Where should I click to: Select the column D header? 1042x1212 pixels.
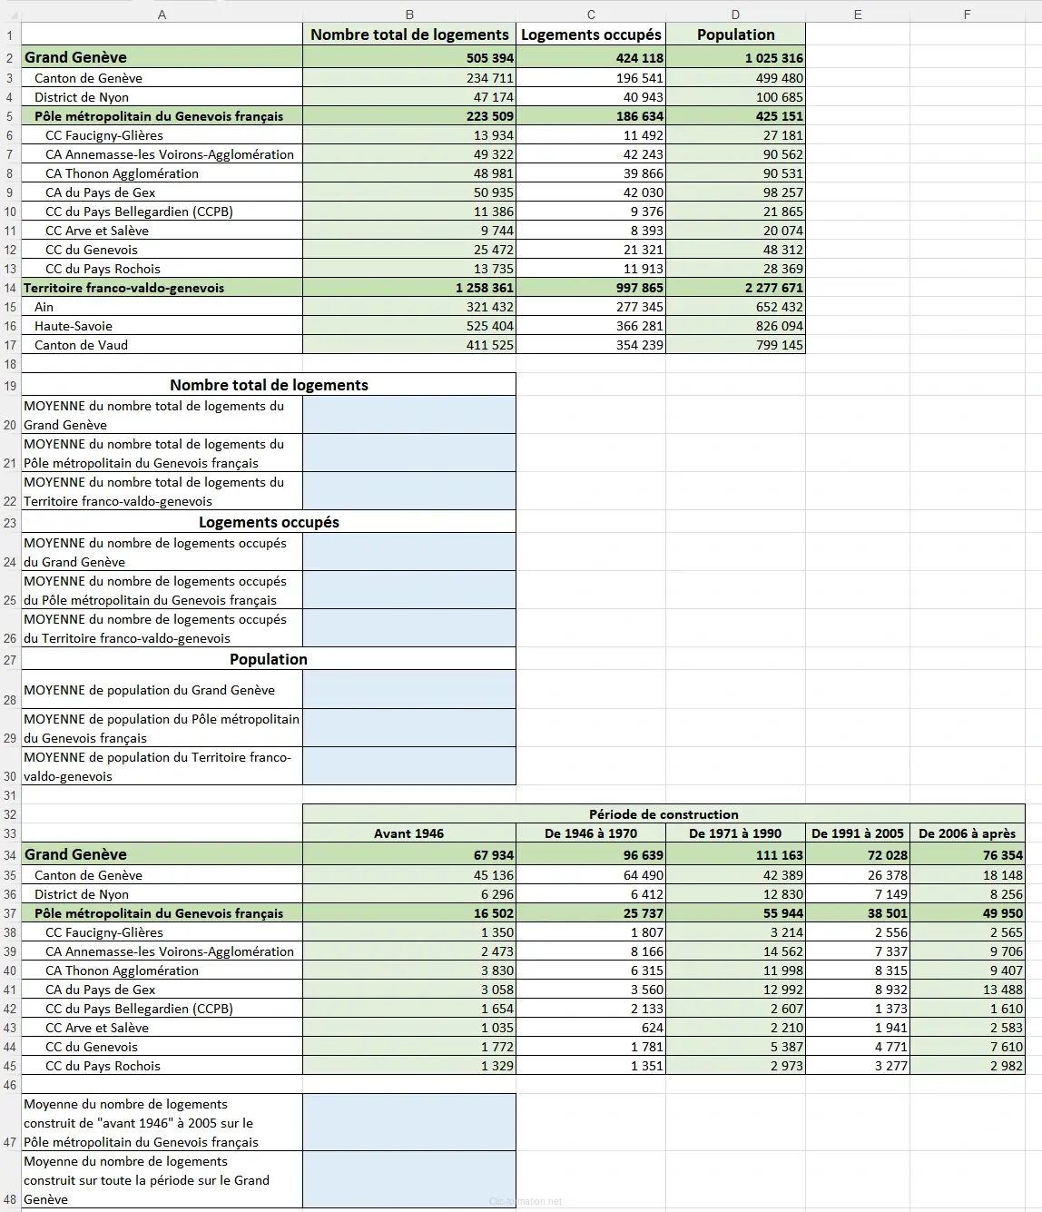tap(735, 15)
